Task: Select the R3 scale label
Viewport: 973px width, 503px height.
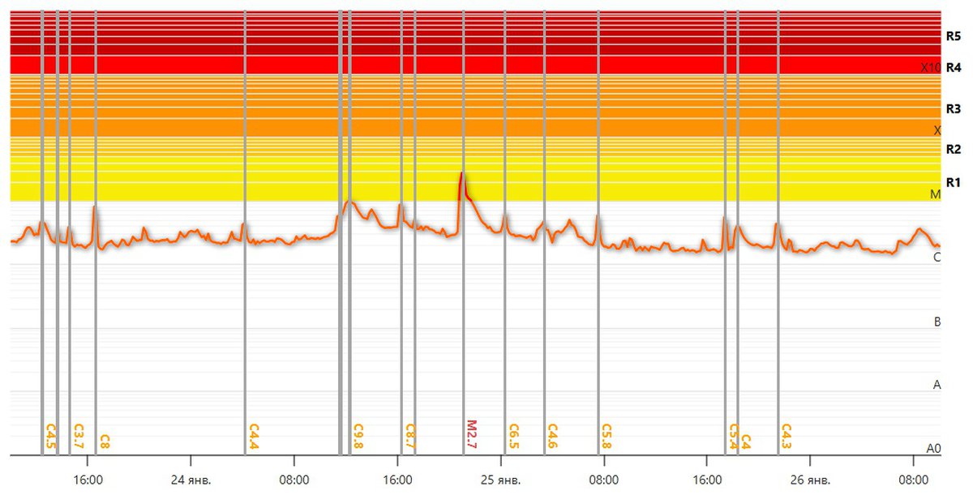Action: click(953, 109)
